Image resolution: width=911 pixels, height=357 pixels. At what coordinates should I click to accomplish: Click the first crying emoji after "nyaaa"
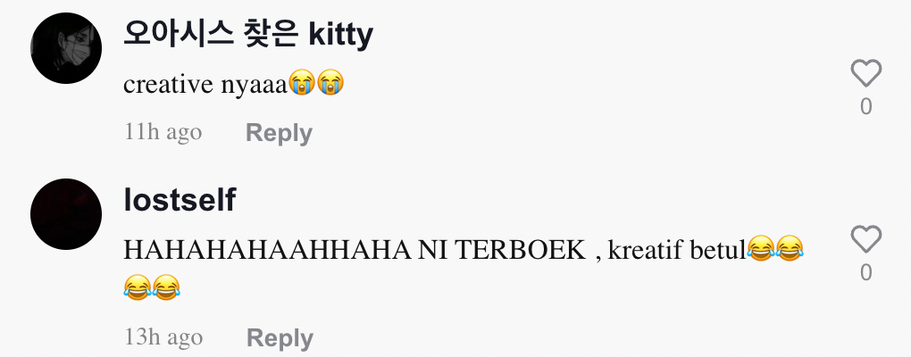coord(302,83)
